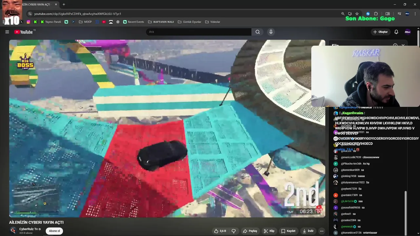Open the Instagram bookmark
The image size is (420, 236).
pyautogui.click(x=28, y=22)
